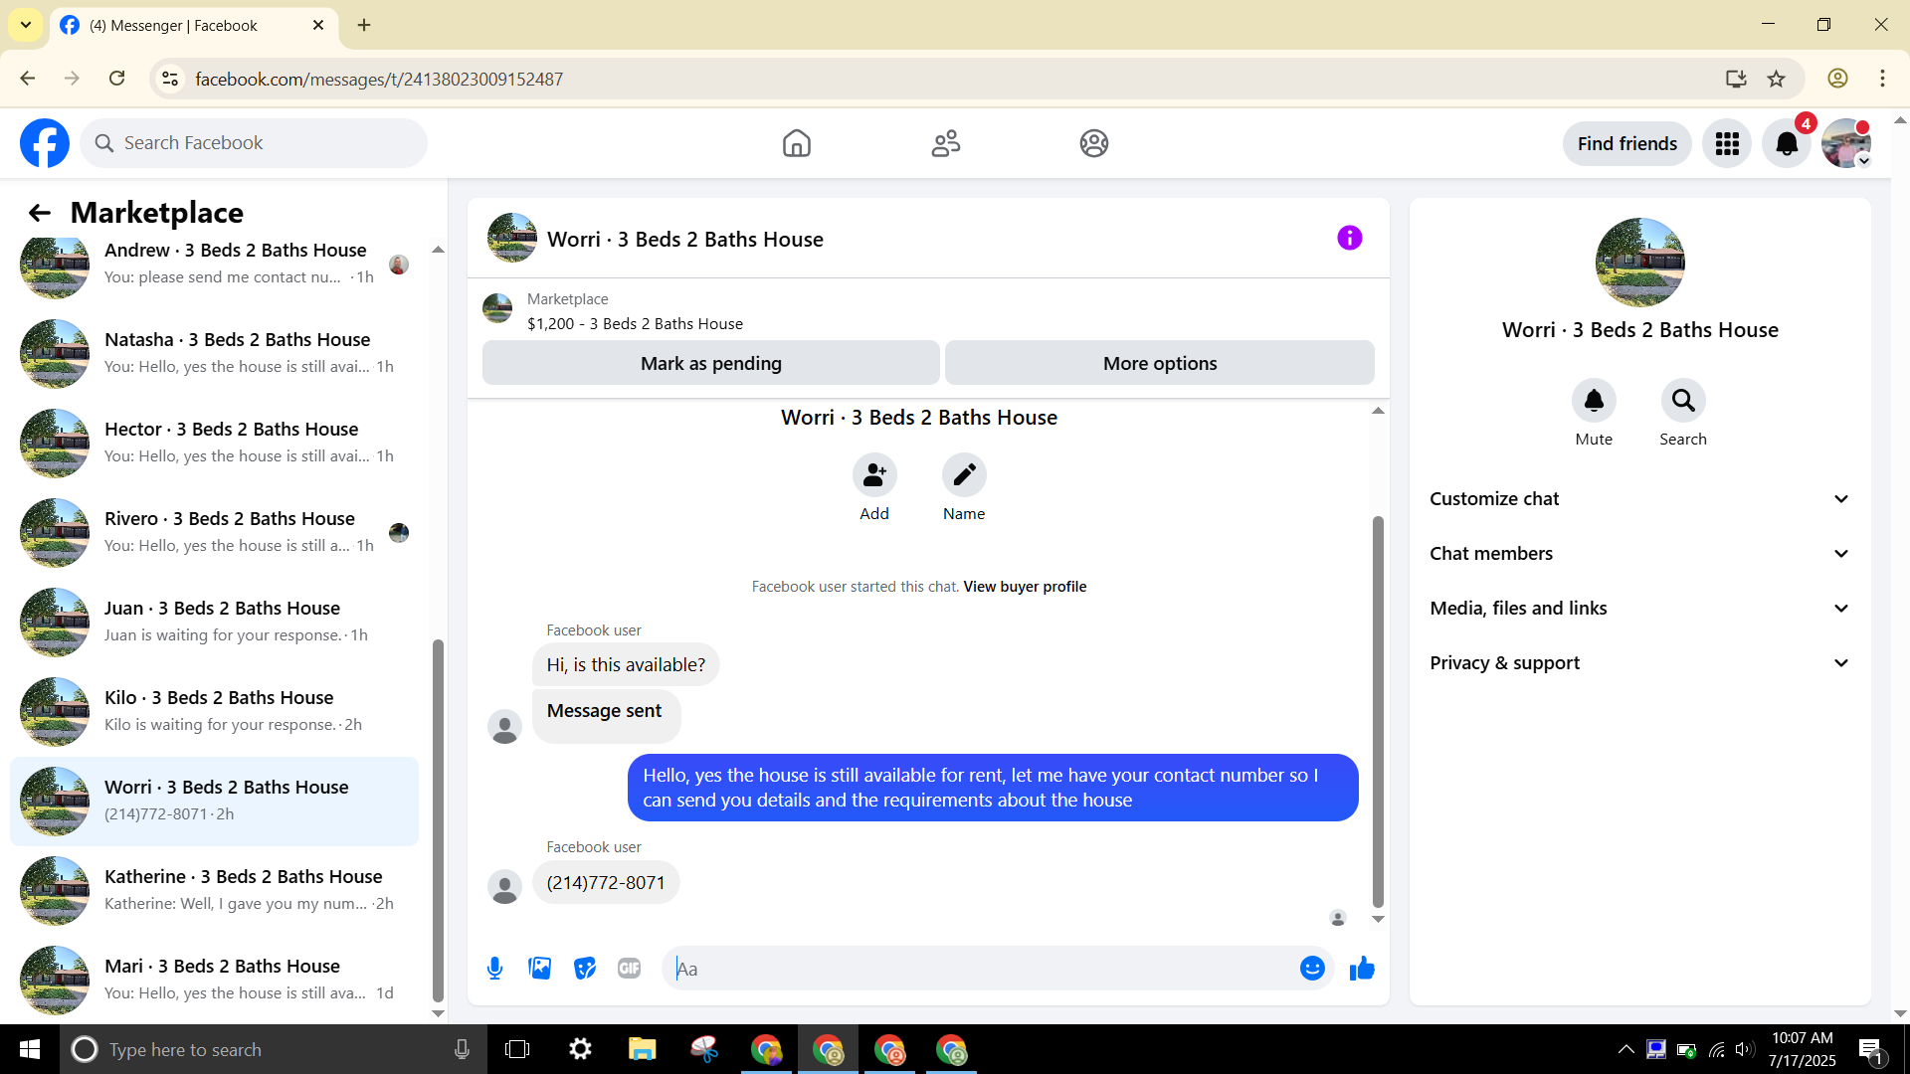
Task: Open the $1,200 Marketplace listing link
Action: [635, 324]
